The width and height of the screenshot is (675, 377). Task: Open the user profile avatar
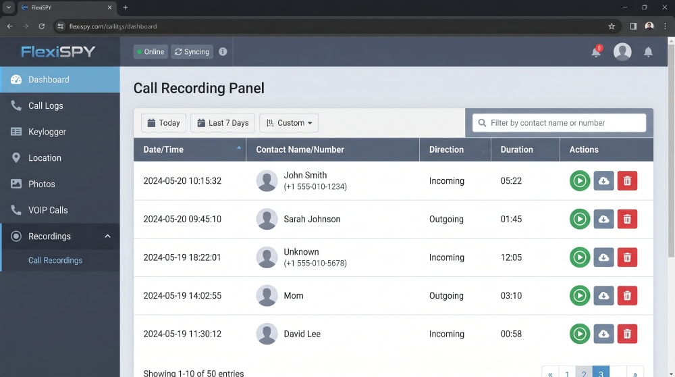(622, 52)
